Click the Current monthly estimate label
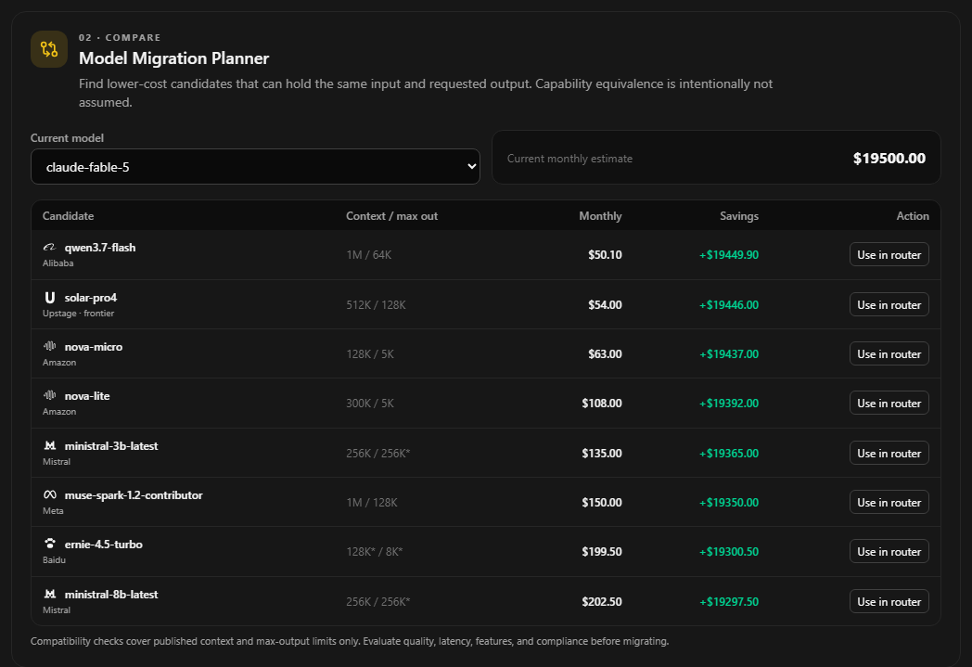Image resolution: width=972 pixels, height=667 pixels. [569, 158]
